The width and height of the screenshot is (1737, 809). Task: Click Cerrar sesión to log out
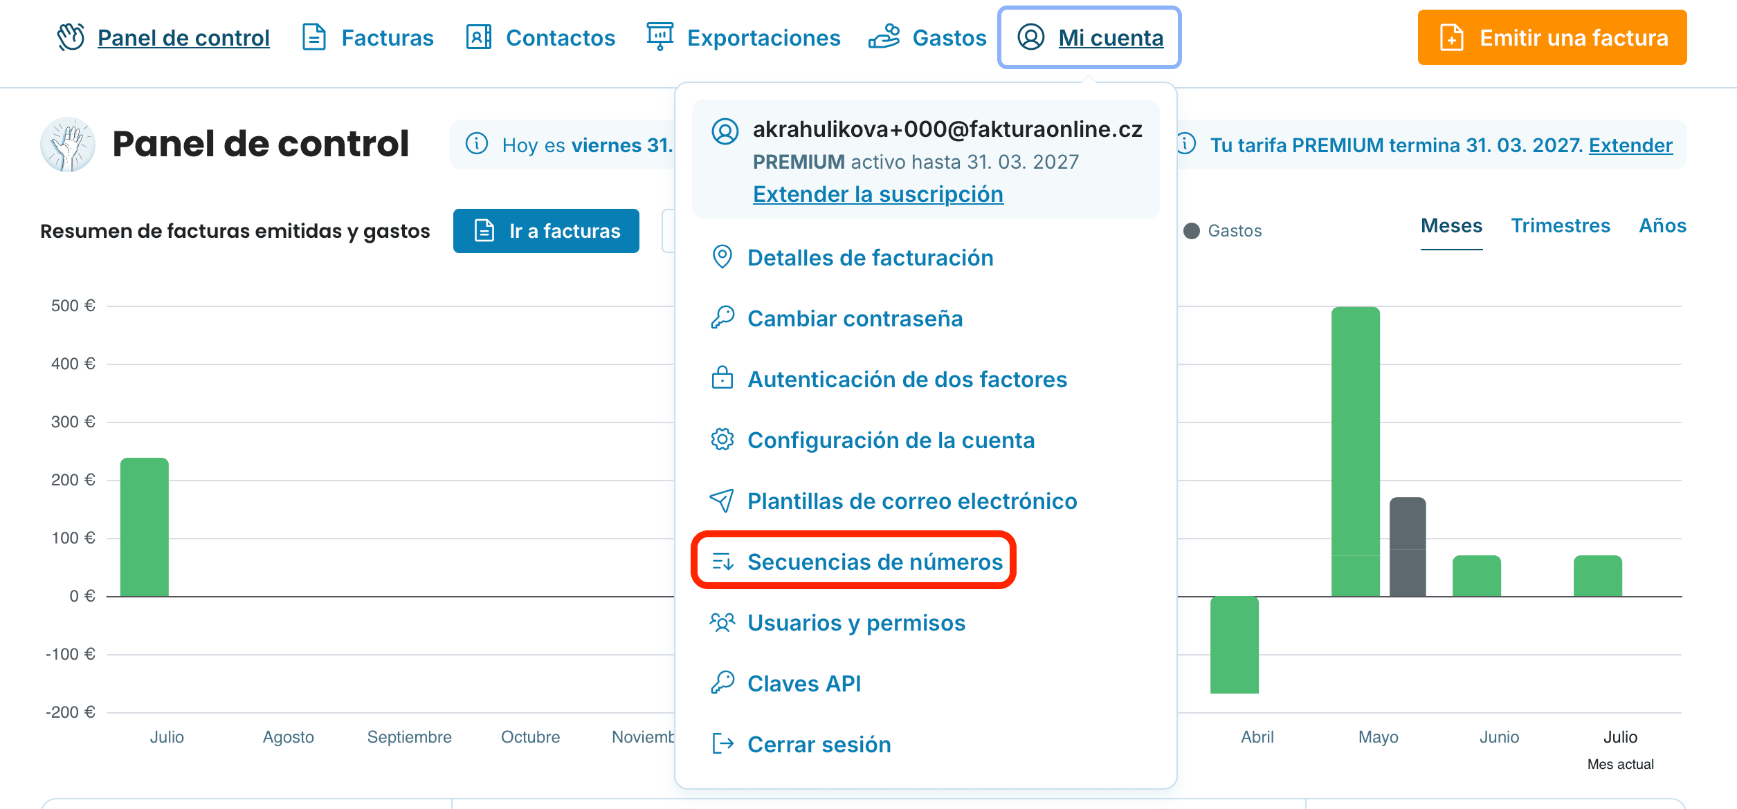click(x=819, y=745)
